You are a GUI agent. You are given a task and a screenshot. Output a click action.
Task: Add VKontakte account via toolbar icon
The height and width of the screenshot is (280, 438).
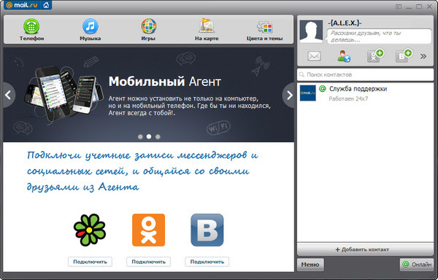(x=404, y=55)
